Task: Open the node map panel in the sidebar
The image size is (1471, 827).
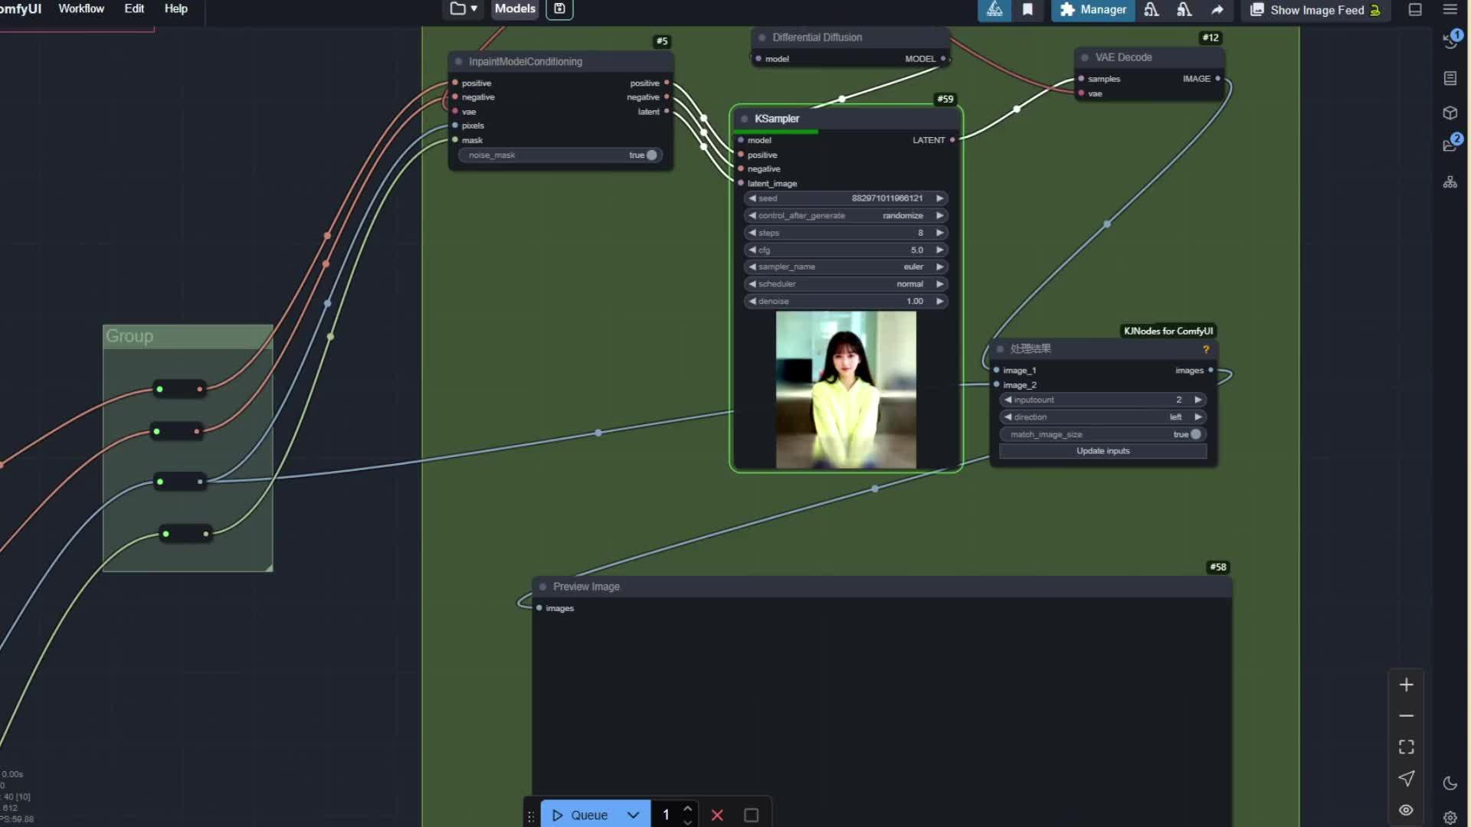Action: [1450, 181]
